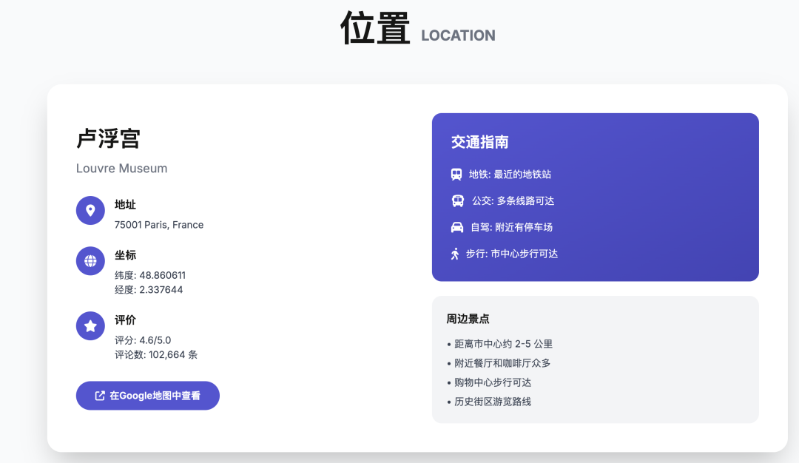
Task: Click the 位置 page title
Action: (x=375, y=28)
